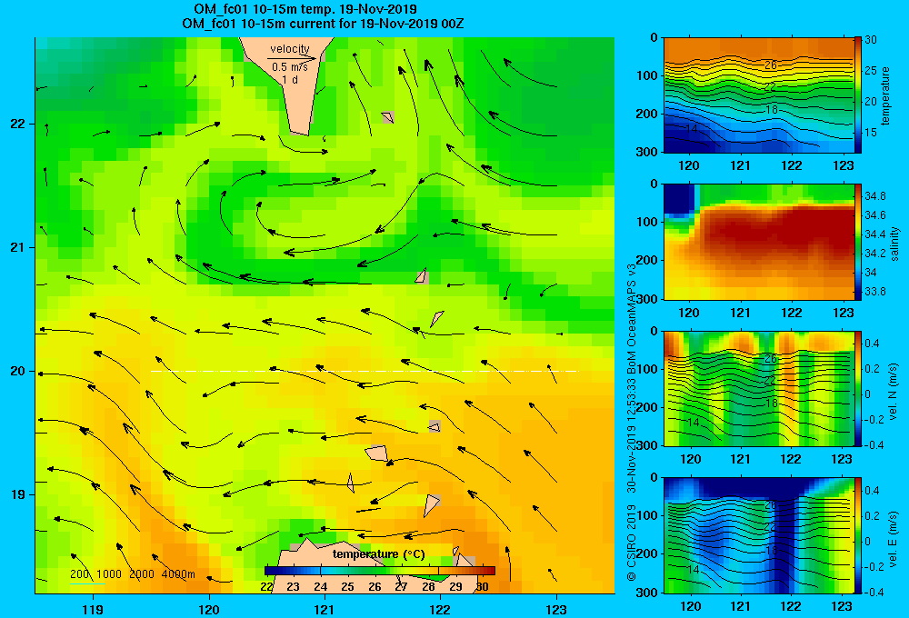909x618 pixels.
Task: Click the '1 d' label under the velocity scale
Action: point(290,79)
